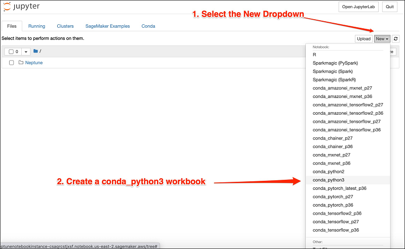Click the root folder icon in breadcrumb
The width and height of the screenshot is (405, 249).
coord(35,51)
